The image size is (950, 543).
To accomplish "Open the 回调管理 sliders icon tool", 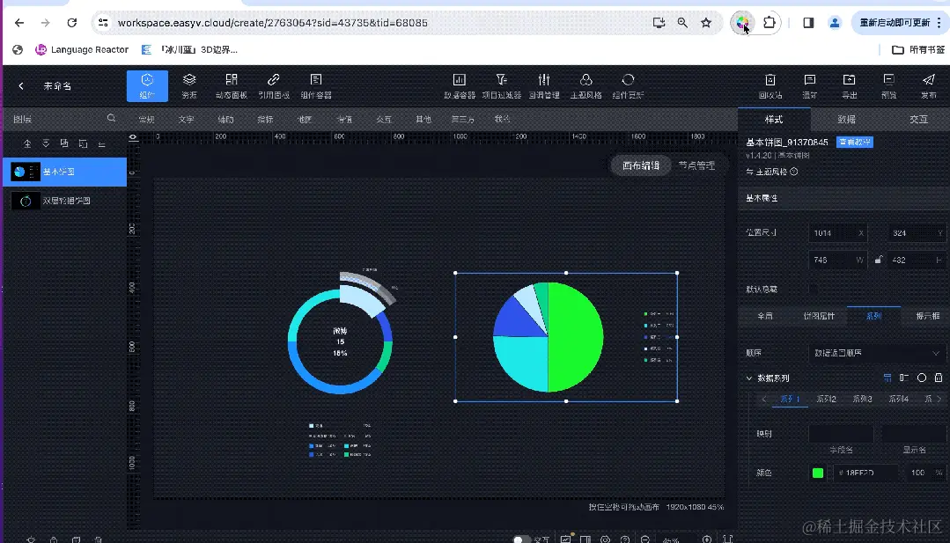I will 543,86.
